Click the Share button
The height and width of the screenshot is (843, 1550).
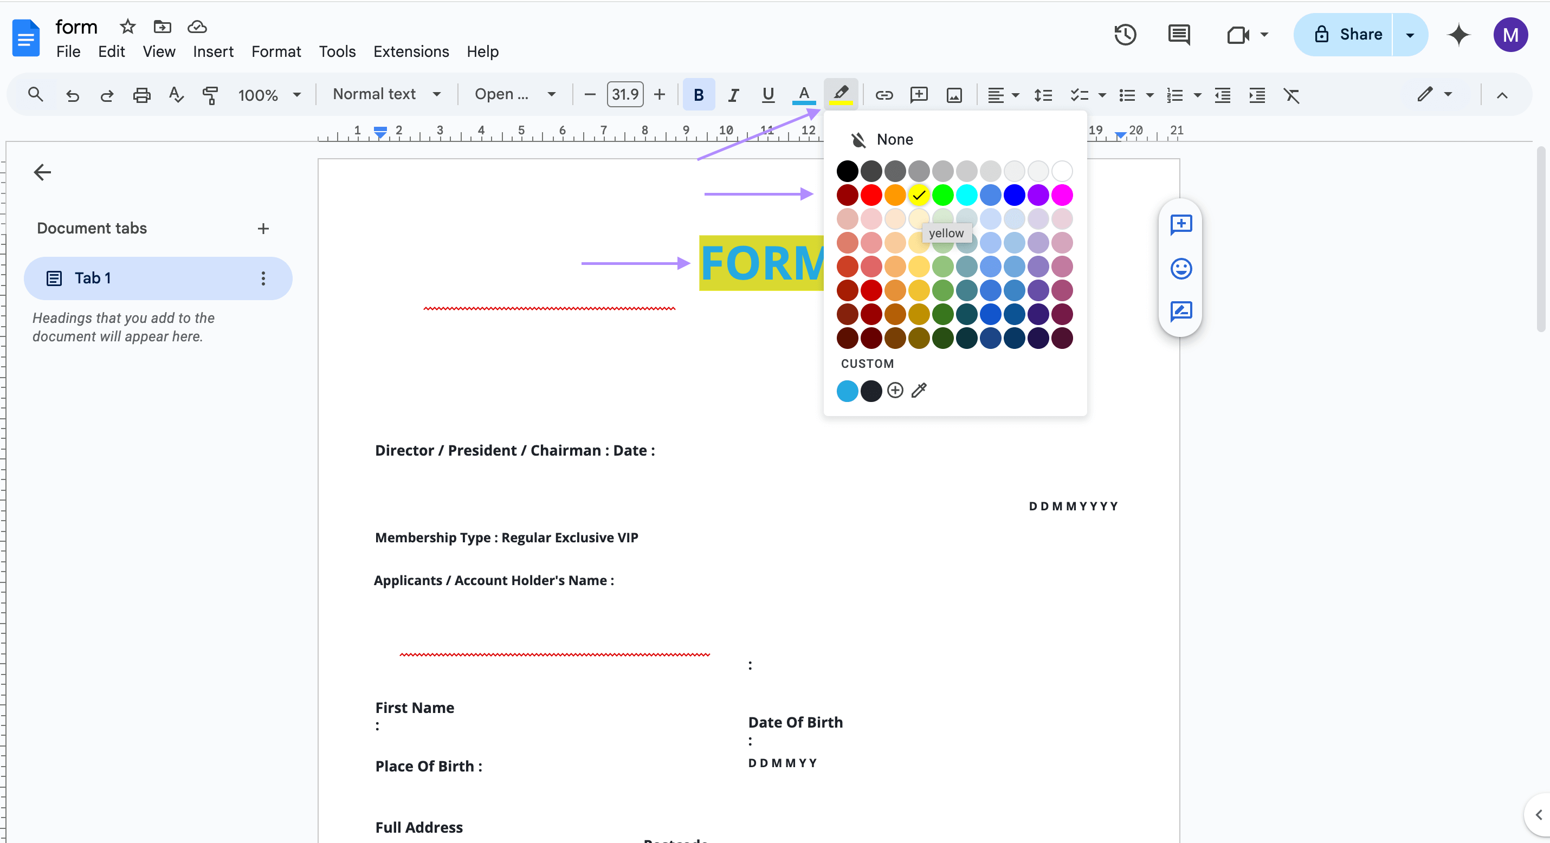click(x=1344, y=35)
